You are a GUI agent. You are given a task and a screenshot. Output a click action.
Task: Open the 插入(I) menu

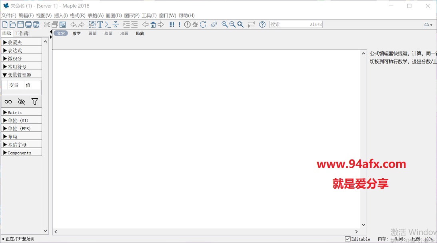pos(61,15)
